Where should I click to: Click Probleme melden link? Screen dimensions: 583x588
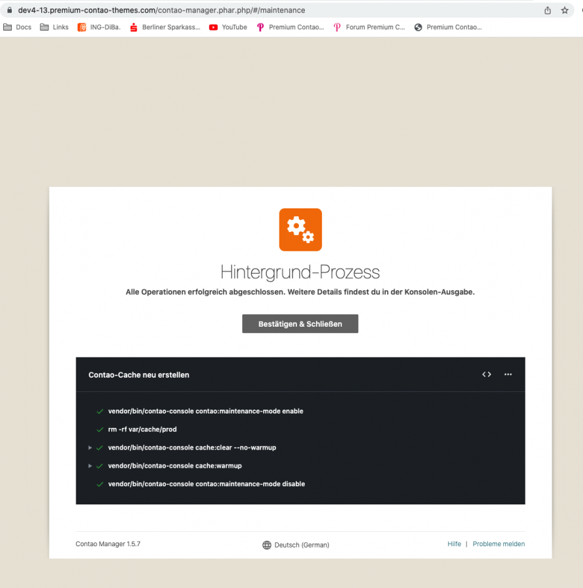499,544
